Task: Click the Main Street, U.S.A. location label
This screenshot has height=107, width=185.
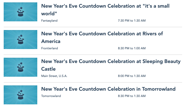Action: pos(54,76)
